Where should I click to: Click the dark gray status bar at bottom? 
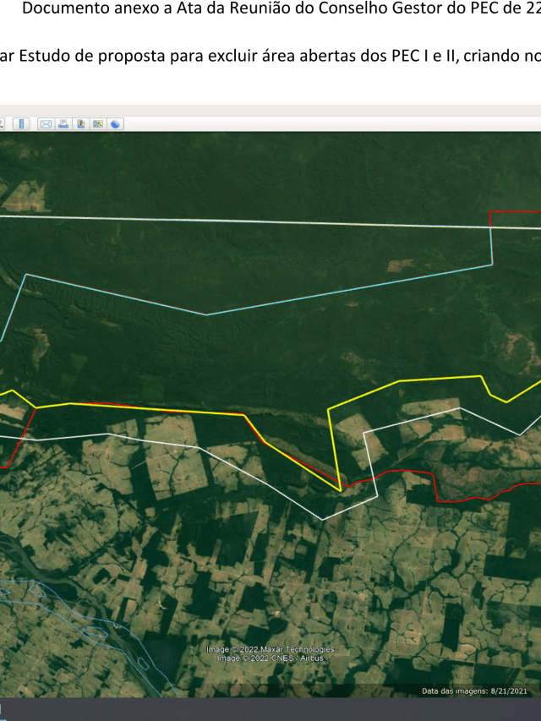coord(270,710)
